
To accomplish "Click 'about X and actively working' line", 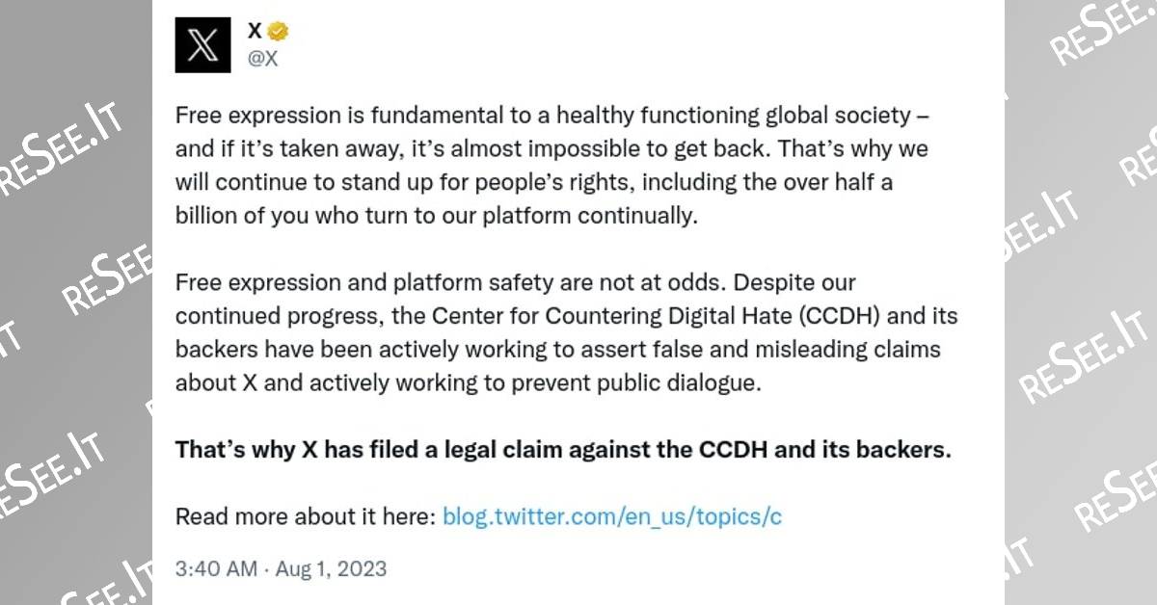I will (468, 382).
